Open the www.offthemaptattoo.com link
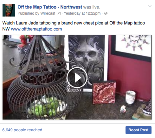The width and height of the screenshot is (155, 138). (x=36, y=29)
